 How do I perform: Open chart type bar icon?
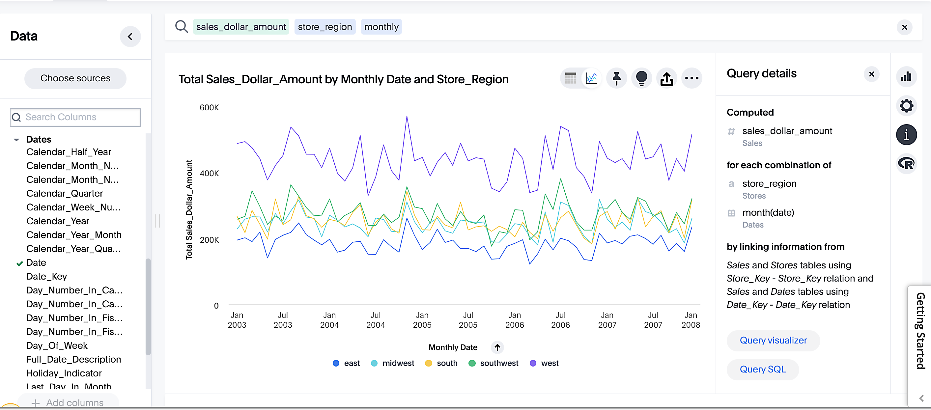pyautogui.click(x=906, y=77)
